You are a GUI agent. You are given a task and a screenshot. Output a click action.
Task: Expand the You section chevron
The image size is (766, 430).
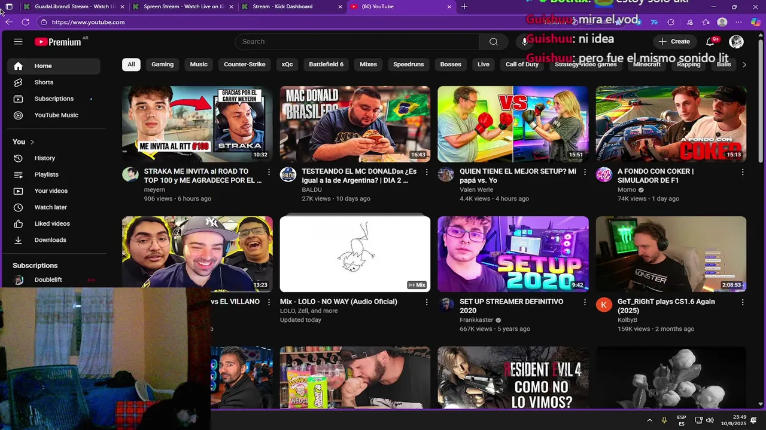point(32,142)
